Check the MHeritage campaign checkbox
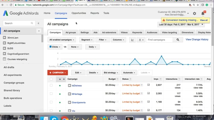The height and width of the screenshot is (120, 214). [x=51, y=94]
